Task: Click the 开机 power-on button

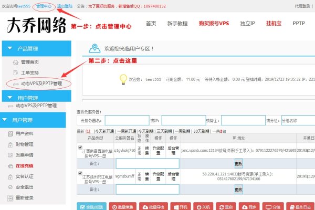Action: click(x=181, y=206)
